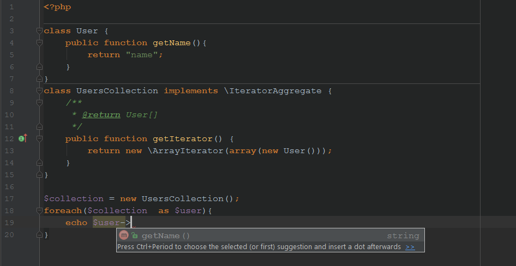The height and width of the screenshot is (266, 516).
Task: Click line number 13 in the gutter
Action: coord(9,150)
